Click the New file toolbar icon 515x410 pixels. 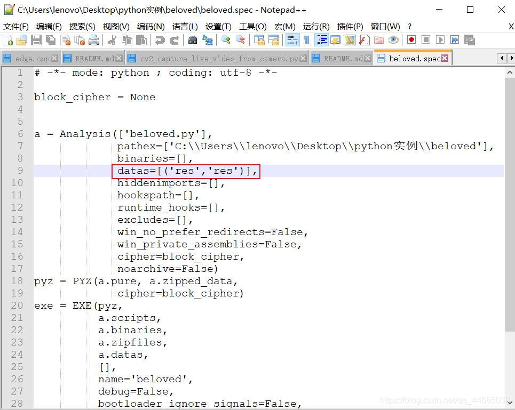(x=7, y=40)
